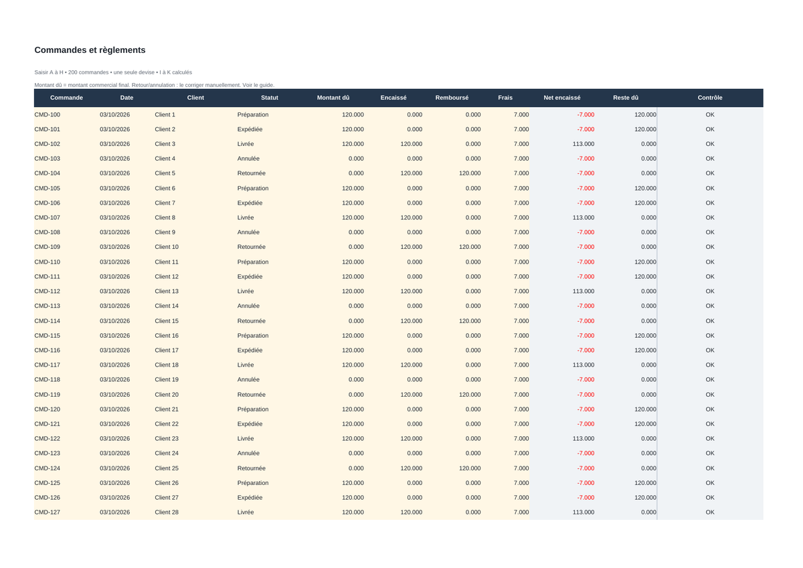Click the note starting with Saisir A à H
The height and width of the screenshot is (568, 803).
pyautogui.click(x=113, y=72)
